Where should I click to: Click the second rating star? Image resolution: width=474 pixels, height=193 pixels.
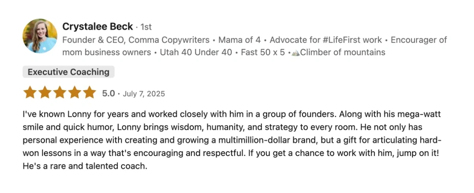(x=45, y=93)
